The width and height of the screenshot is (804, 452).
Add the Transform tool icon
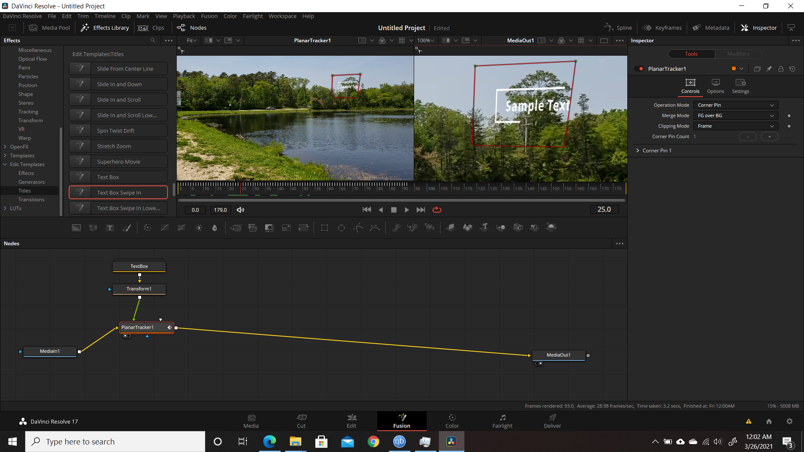tap(303, 228)
